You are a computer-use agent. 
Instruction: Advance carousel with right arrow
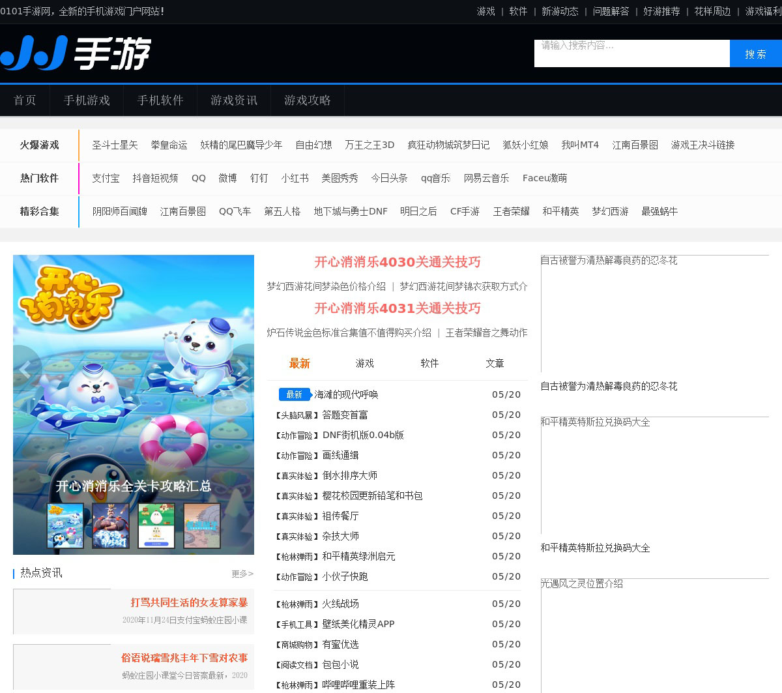click(242, 370)
